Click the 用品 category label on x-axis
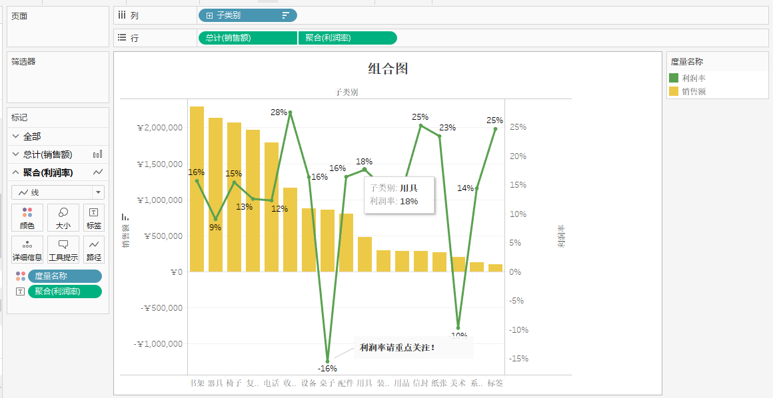Screen dimensions: 773x398 click(402, 383)
